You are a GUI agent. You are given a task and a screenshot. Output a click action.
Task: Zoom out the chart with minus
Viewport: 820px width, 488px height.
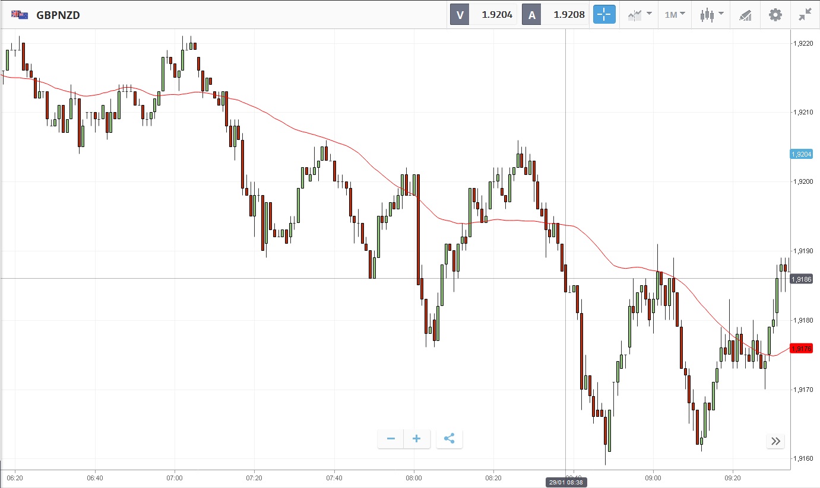[391, 439]
